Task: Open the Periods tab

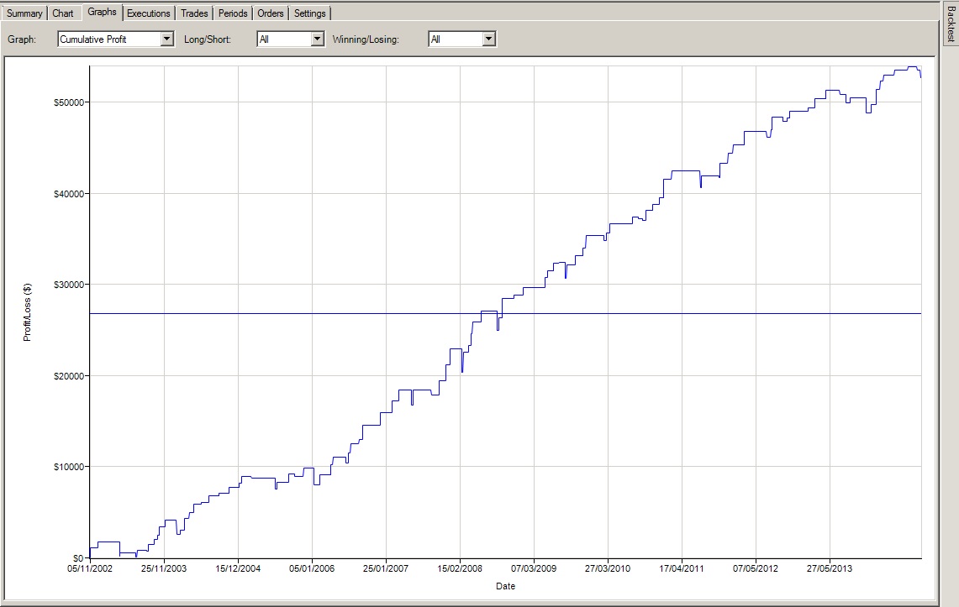Action: click(233, 13)
